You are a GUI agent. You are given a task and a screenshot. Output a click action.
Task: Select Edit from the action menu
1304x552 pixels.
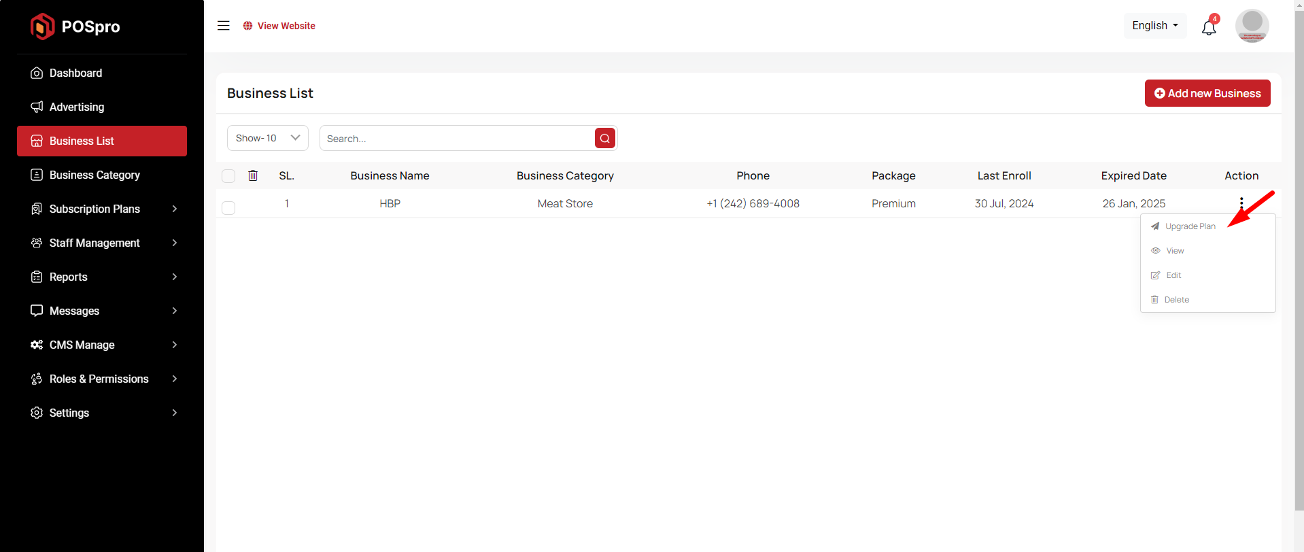click(1173, 275)
